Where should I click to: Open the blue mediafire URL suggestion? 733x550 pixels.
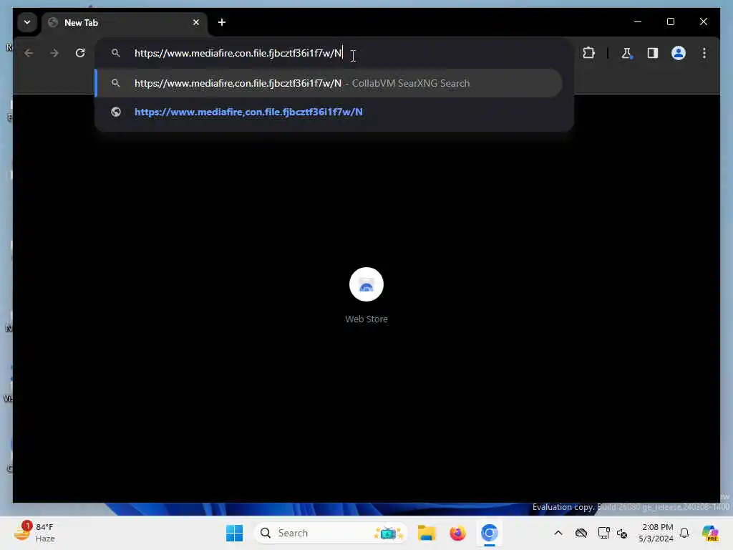coord(248,112)
